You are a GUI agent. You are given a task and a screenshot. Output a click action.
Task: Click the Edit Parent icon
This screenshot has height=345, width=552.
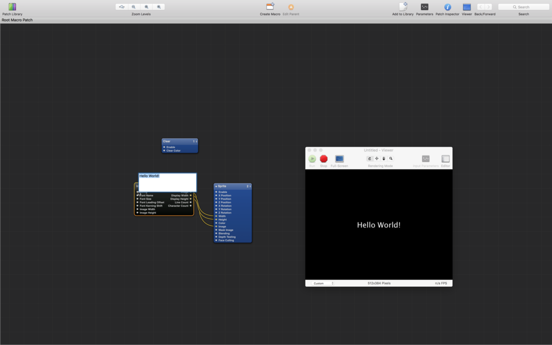click(x=291, y=7)
